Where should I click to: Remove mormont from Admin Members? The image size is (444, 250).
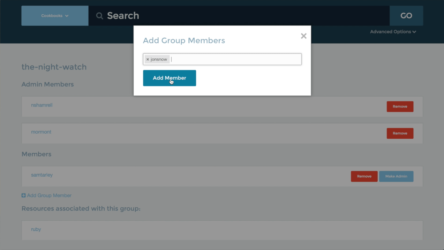[x=400, y=133]
